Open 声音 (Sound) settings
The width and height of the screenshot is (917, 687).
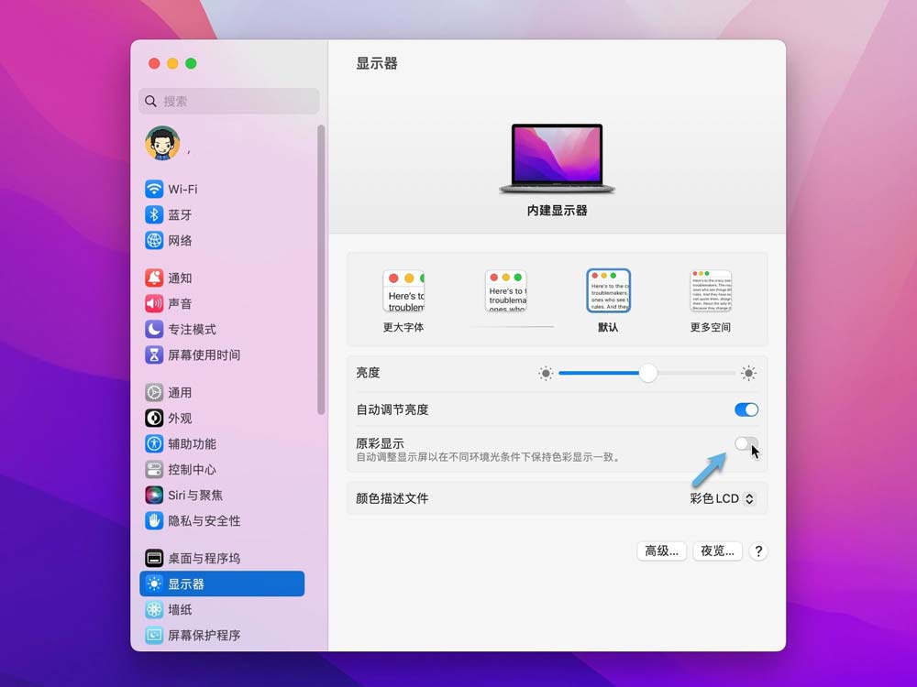coord(180,303)
